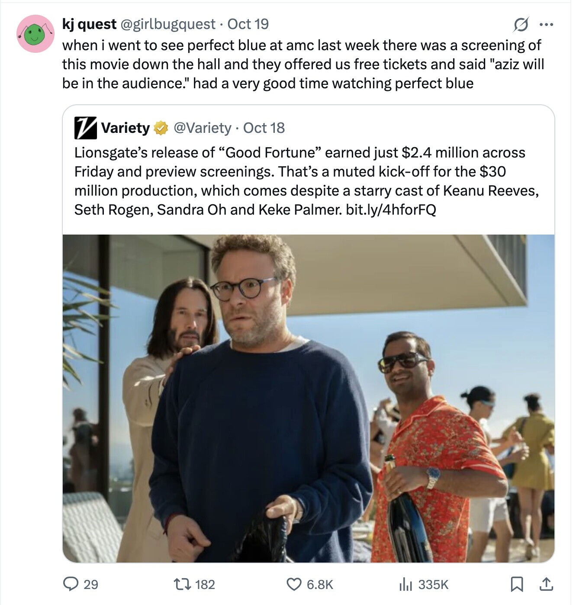
Task: Click the Variety display name
Action: coord(125,128)
